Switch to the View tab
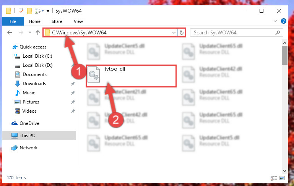The image size is (294, 186). coord(78,21)
